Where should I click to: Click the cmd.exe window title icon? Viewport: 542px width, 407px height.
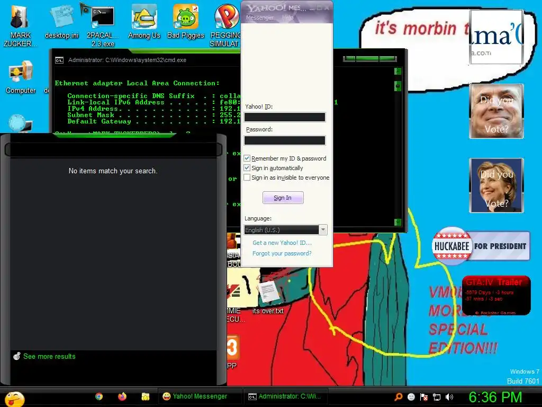(59, 60)
